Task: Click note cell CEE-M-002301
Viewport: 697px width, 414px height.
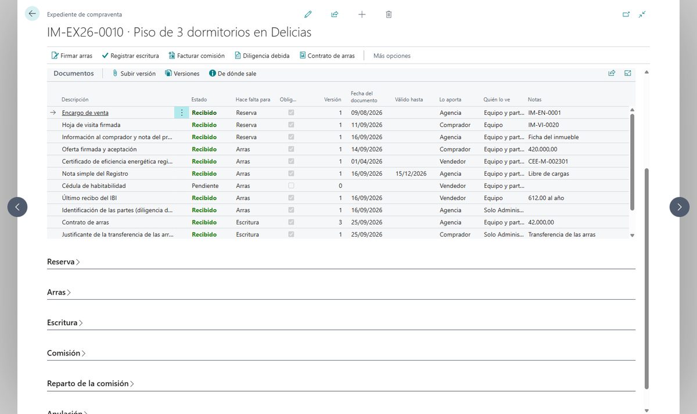Action: [548, 161]
